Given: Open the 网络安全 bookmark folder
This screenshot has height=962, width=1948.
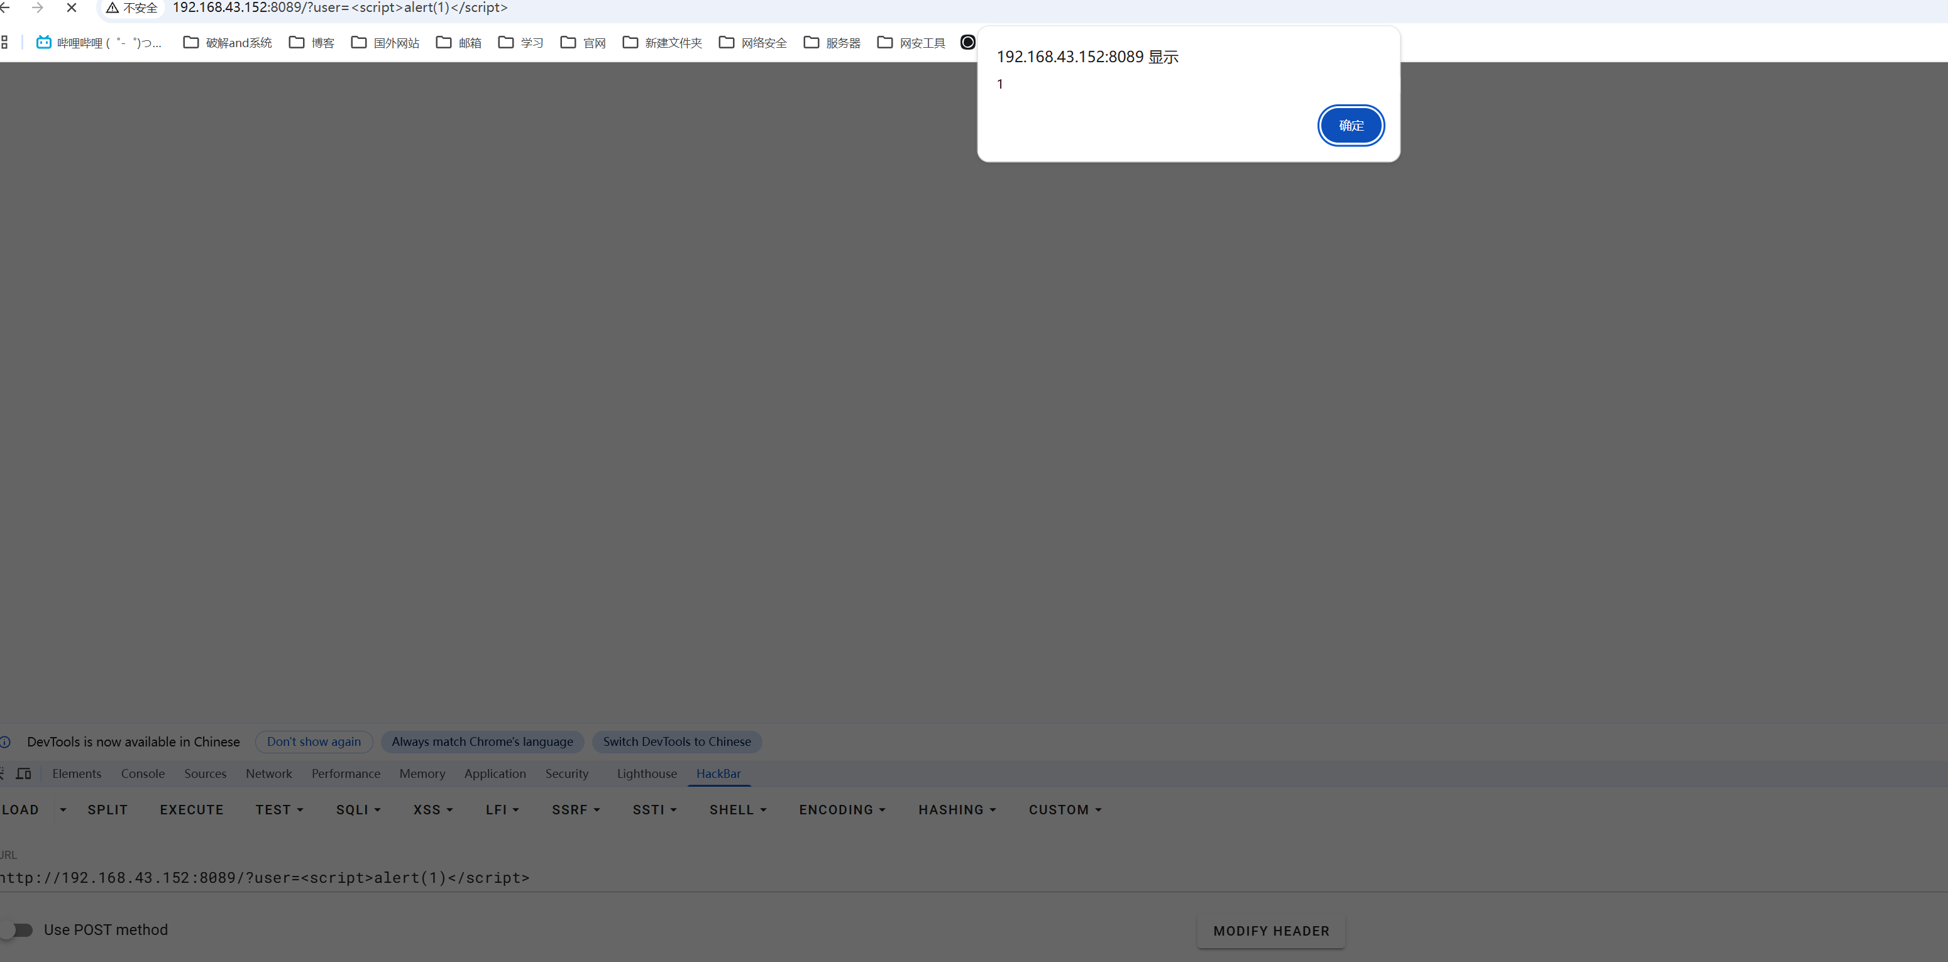Looking at the screenshot, I should click(753, 42).
